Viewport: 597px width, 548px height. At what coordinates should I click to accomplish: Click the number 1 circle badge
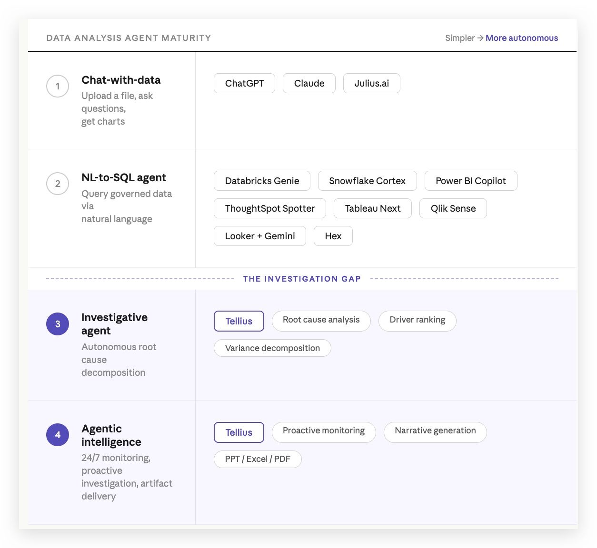[58, 86]
